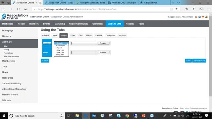Screen dimensions: 212x119
Task: Click the browser back arrow
Action: coord(4,9)
